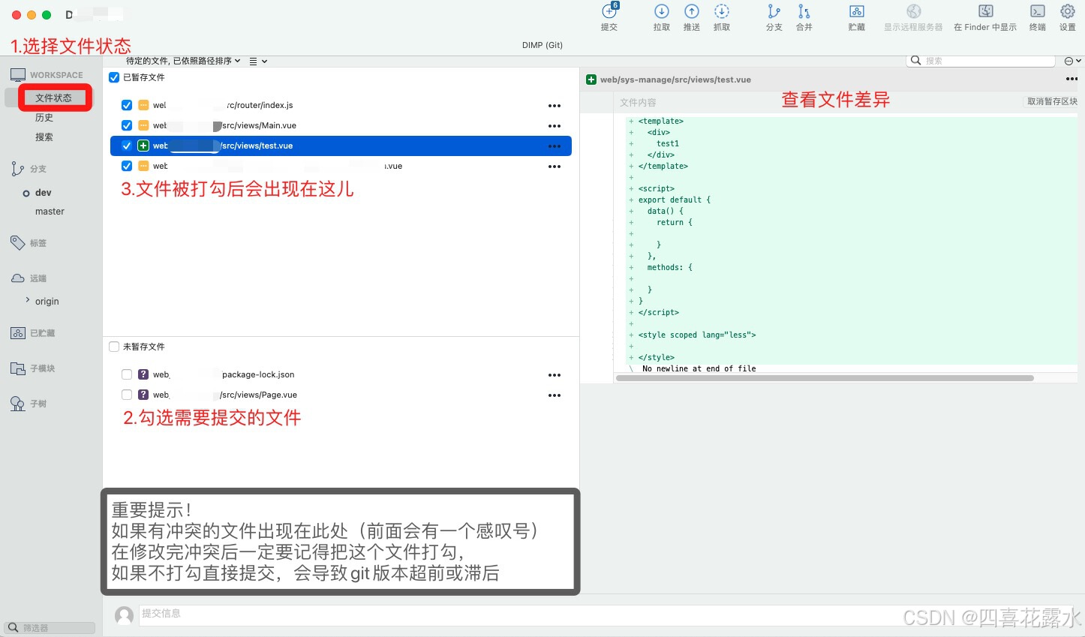Click the sidebar filter (筛选器) field
1085x637 pixels.
point(50,628)
